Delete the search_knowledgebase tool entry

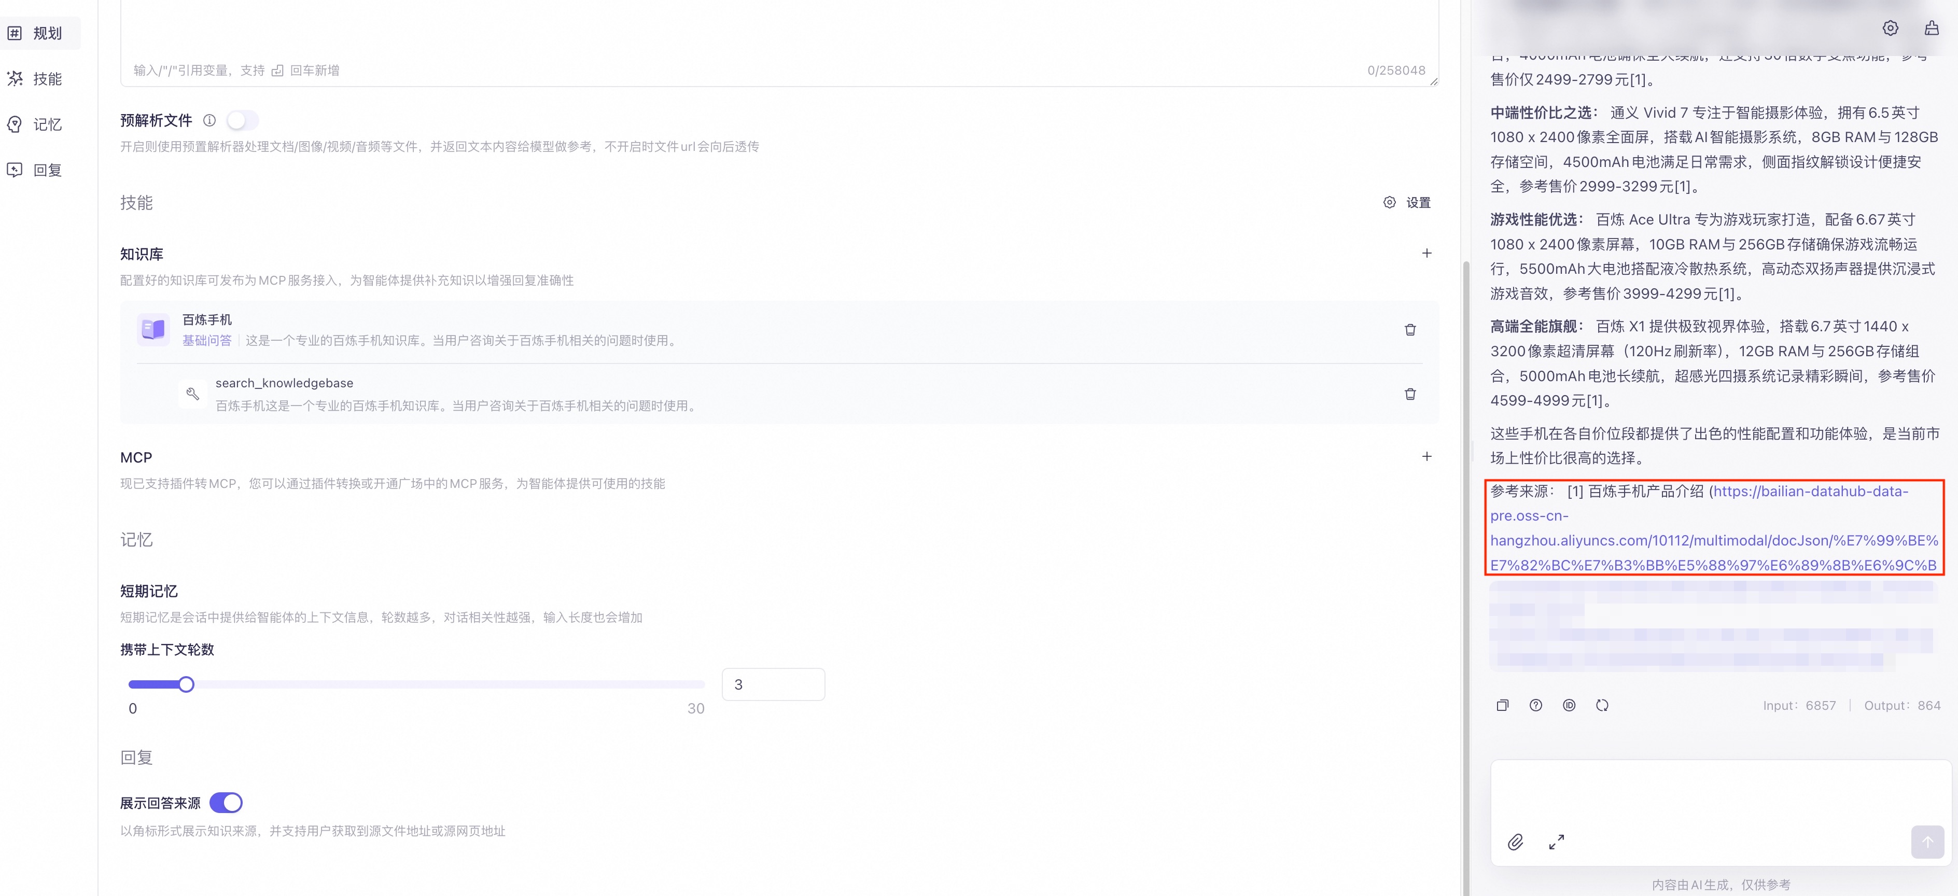(1410, 395)
